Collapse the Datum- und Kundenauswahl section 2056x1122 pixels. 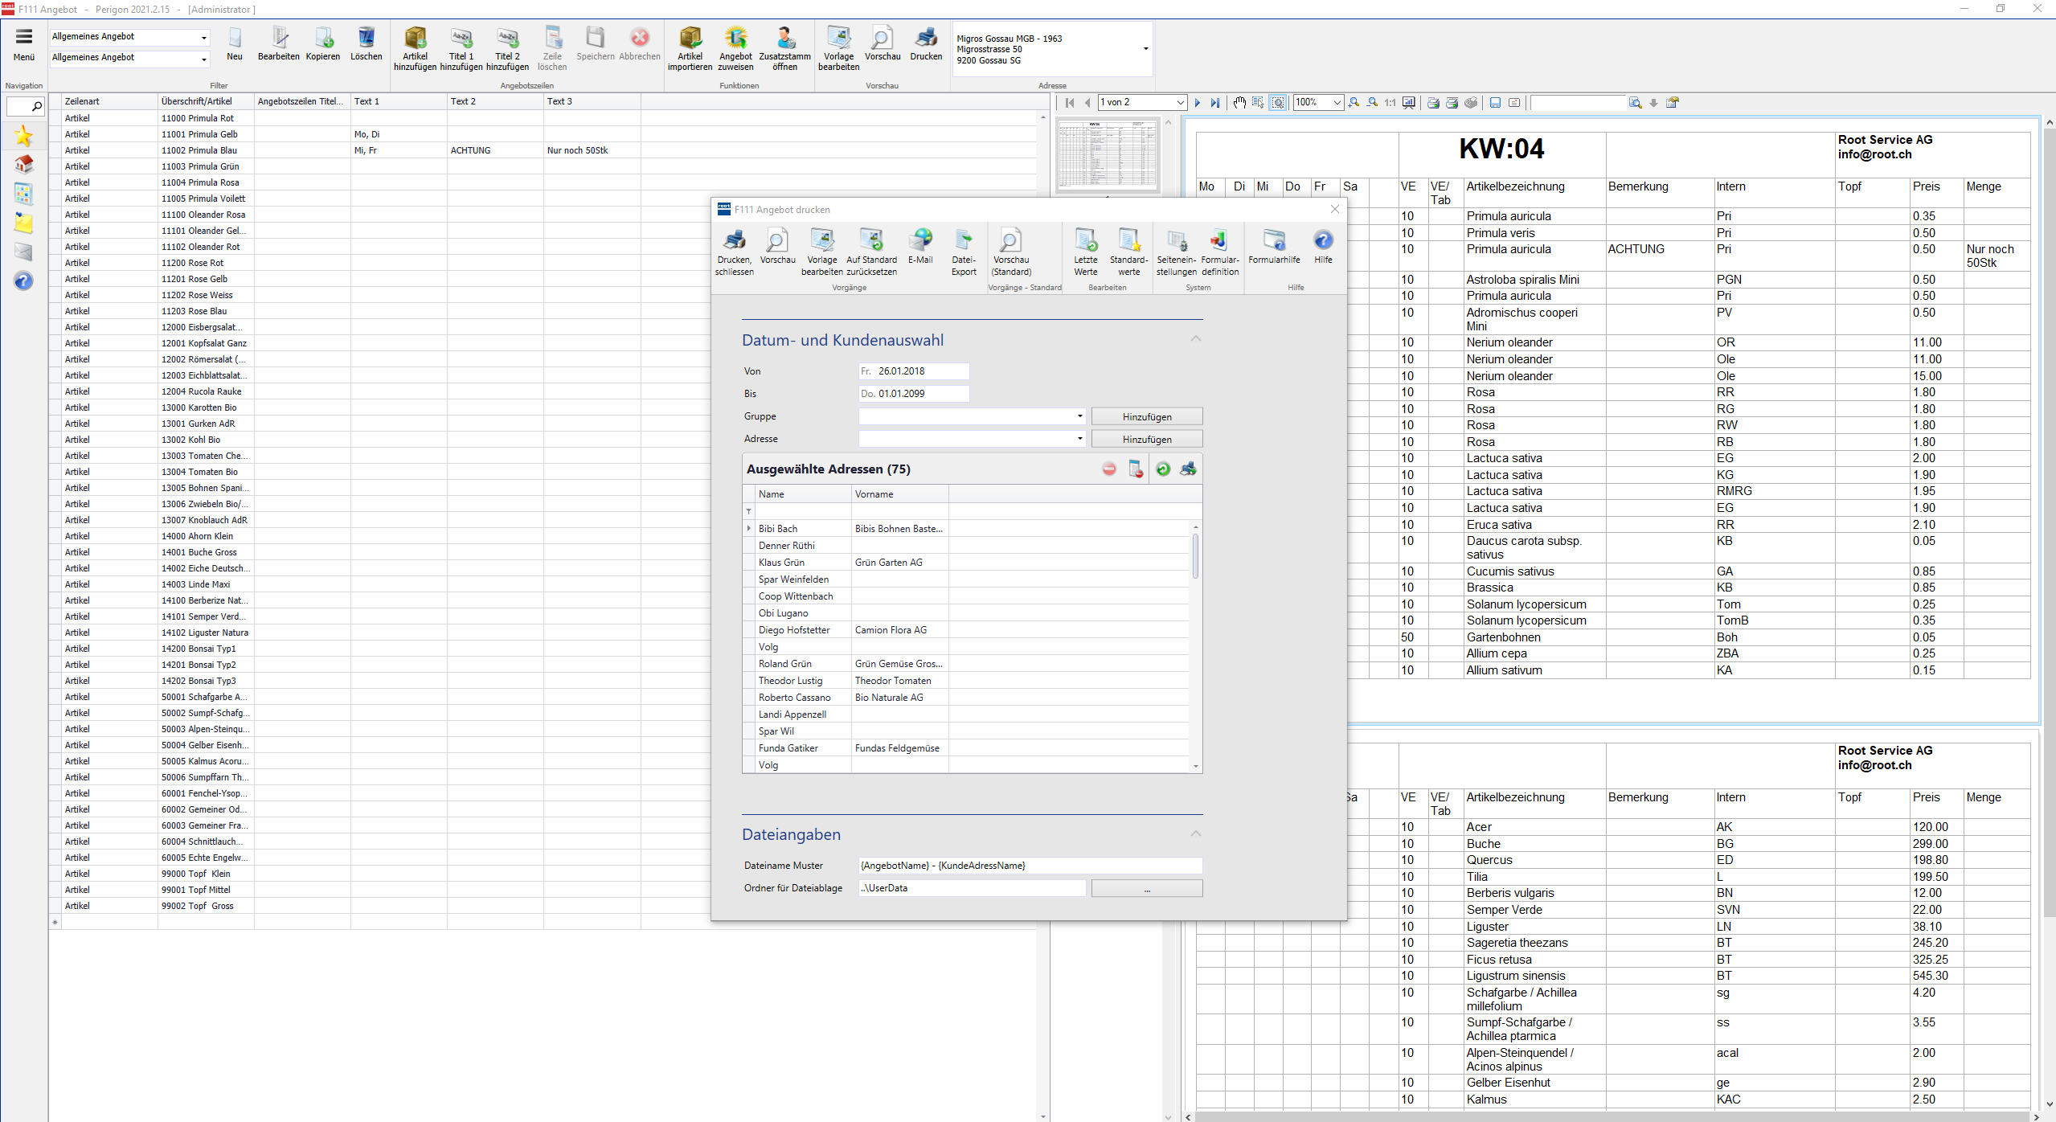point(1195,339)
